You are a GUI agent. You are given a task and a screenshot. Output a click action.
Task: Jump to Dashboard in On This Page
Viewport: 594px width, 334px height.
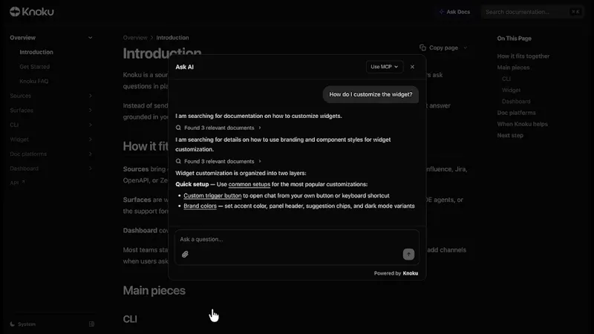[x=516, y=102]
